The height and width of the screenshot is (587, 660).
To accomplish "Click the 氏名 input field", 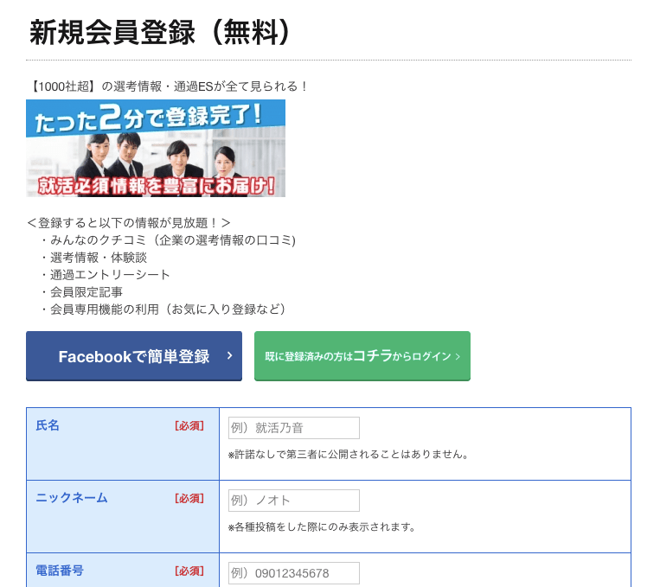I will [294, 428].
